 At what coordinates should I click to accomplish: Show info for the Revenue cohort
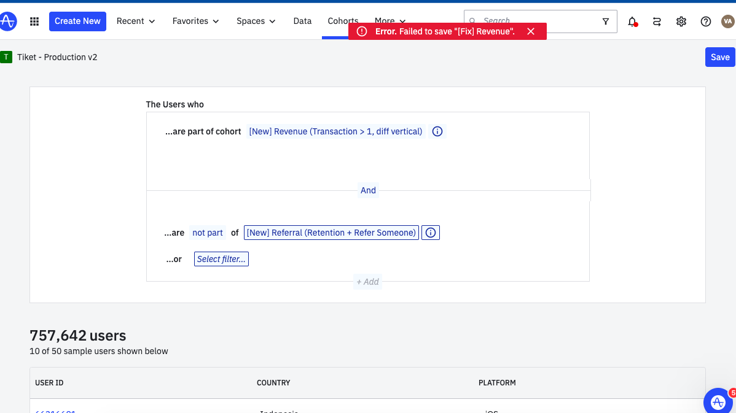(437, 132)
